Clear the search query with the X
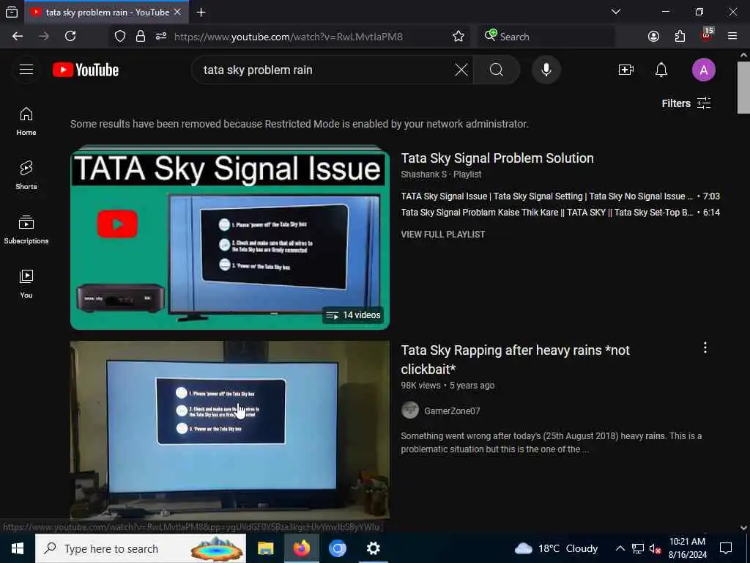 click(x=461, y=70)
